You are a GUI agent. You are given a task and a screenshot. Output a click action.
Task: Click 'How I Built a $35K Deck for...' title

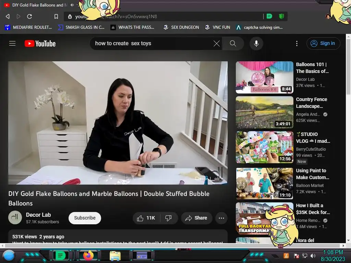(x=313, y=209)
